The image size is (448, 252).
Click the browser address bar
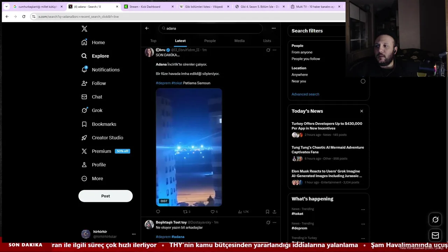click(187, 16)
